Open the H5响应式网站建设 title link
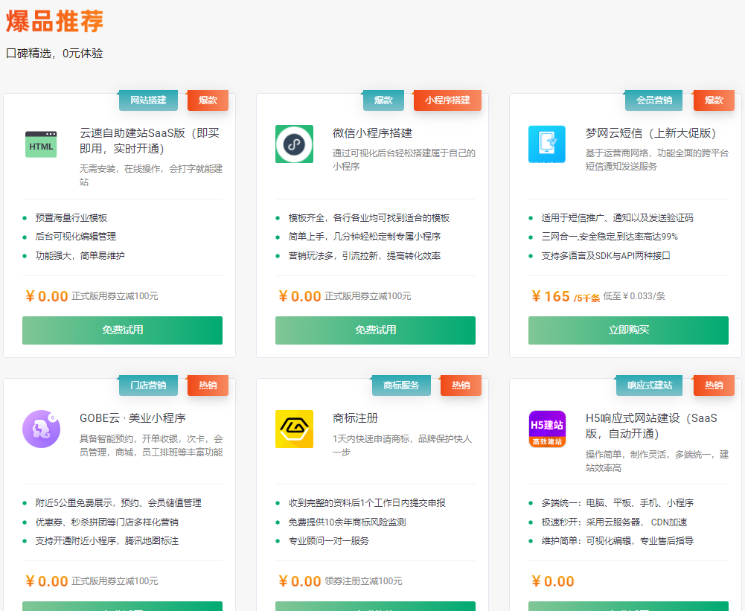745x611 pixels. click(651, 426)
